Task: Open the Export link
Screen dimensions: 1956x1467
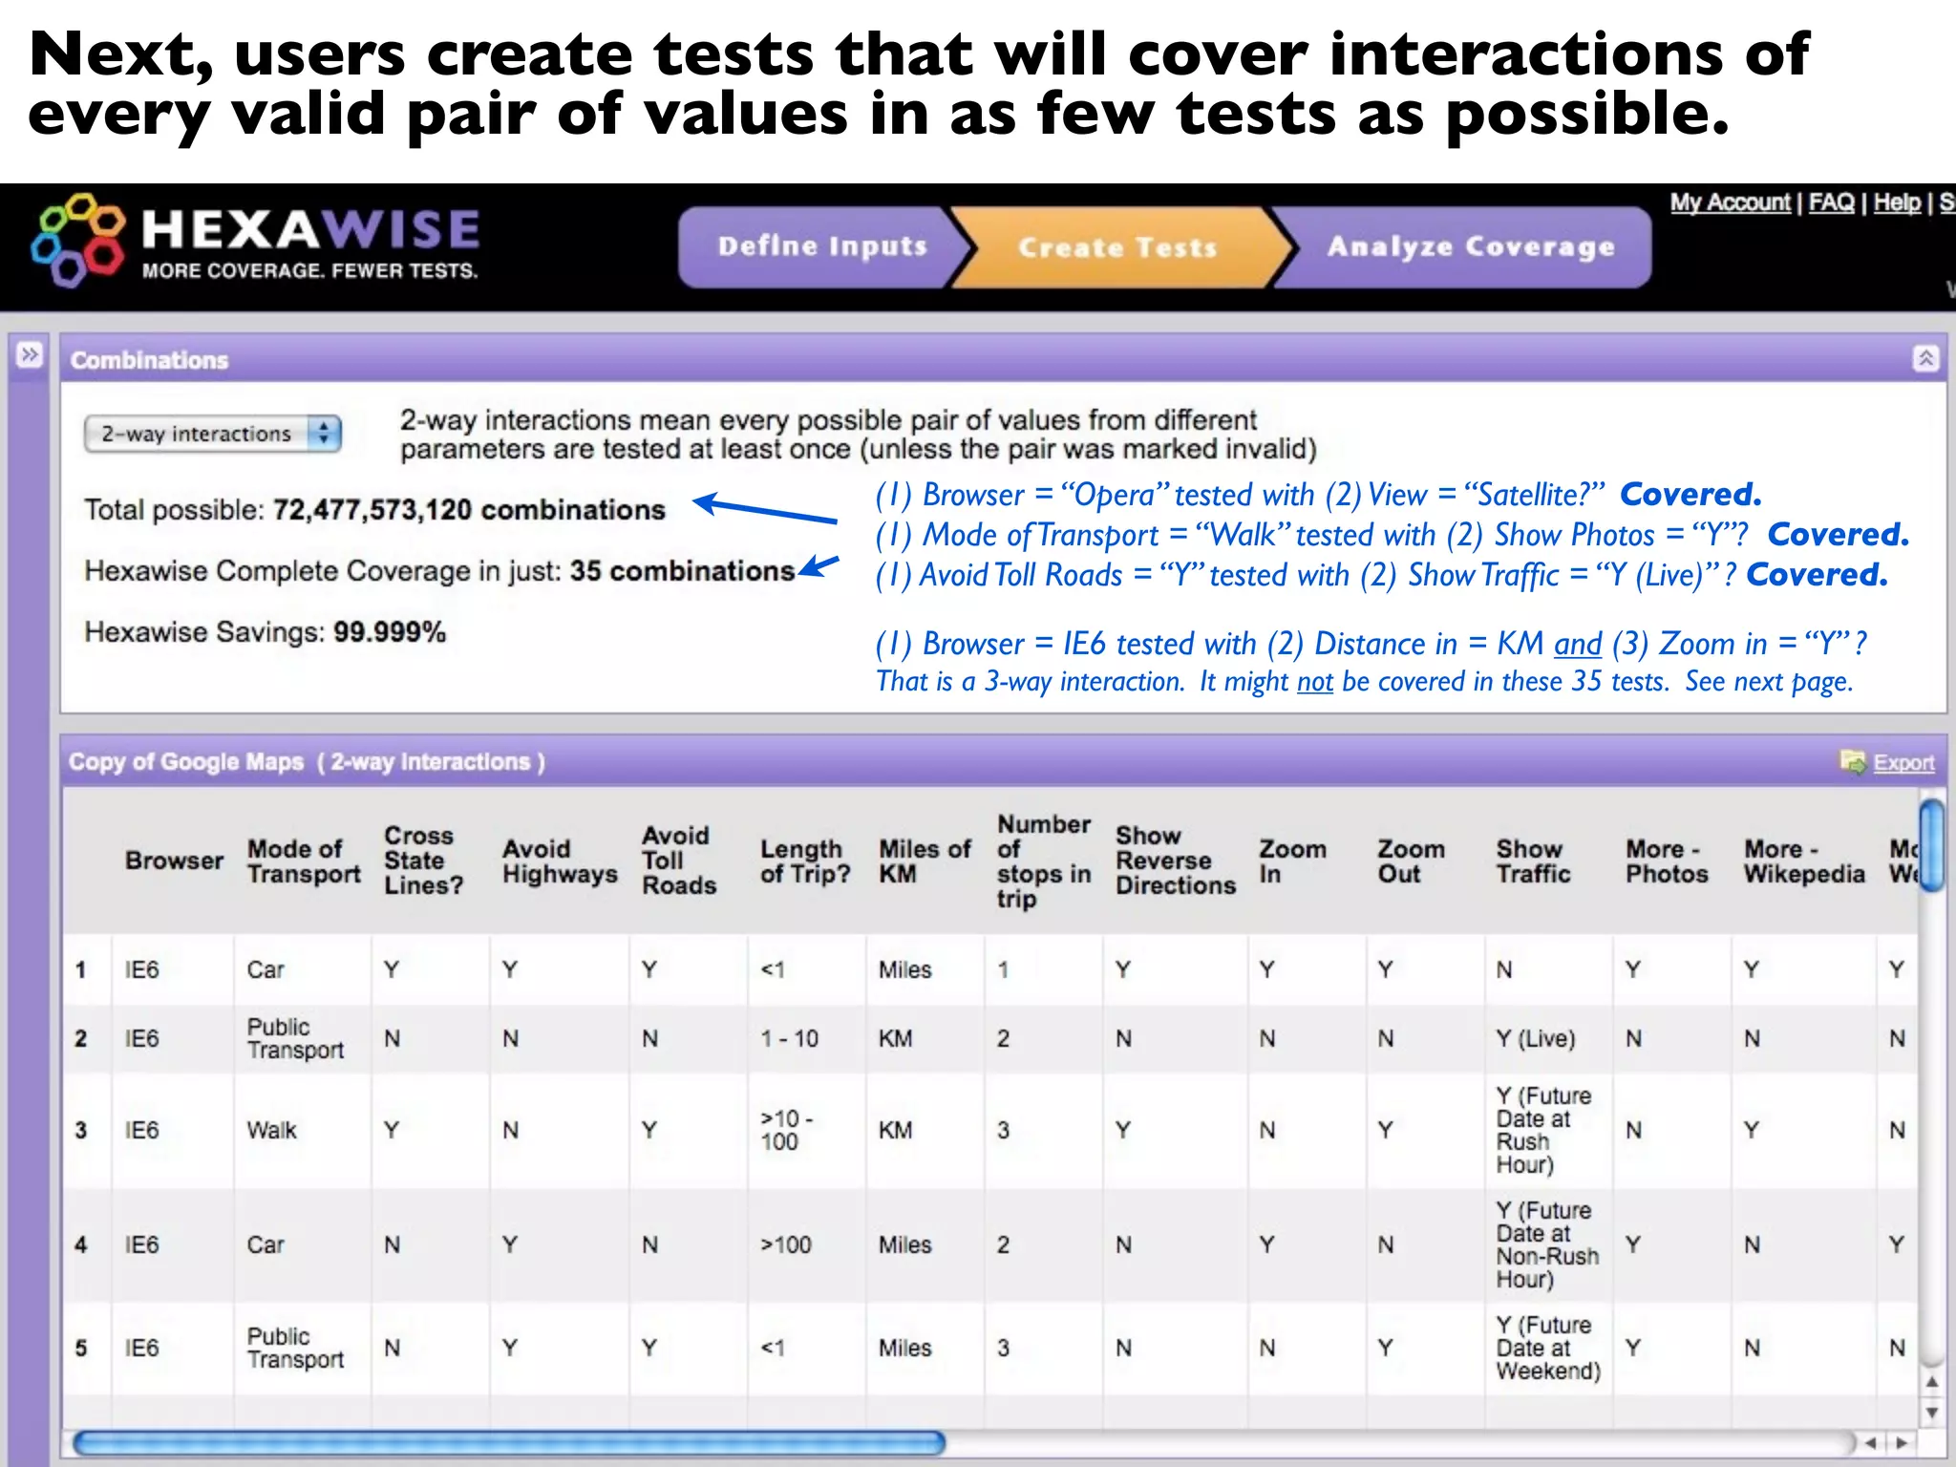Action: [1903, 762]
